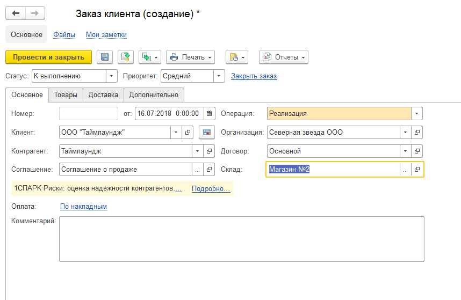Open the Склад record with the open icon
The height and width of the screenshot is (300, 461).
pos(417,170)
